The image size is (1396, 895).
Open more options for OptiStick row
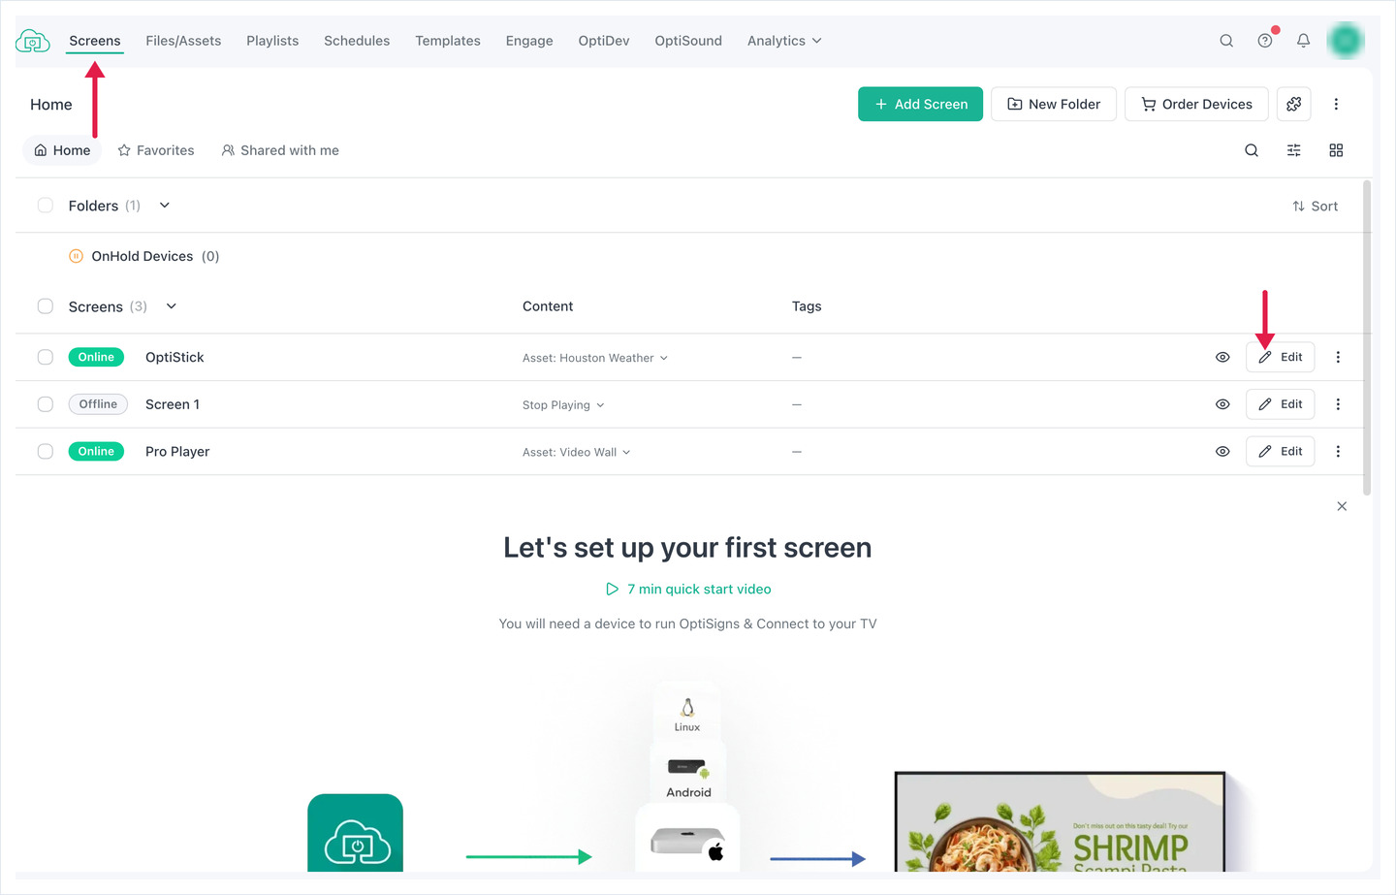point(1338,357)
